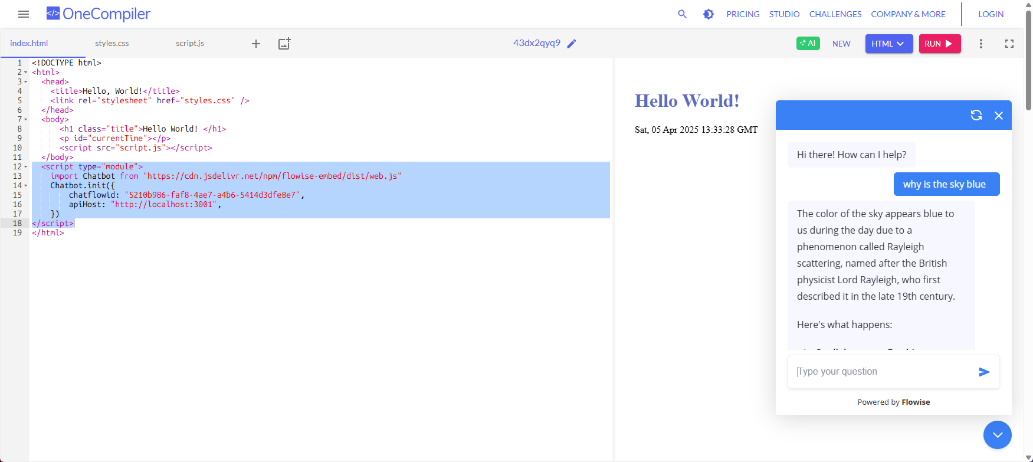Open the PRICING page
Viewport: 1033px width, 462px height.
pyautogui.click(x=743, y=14)
